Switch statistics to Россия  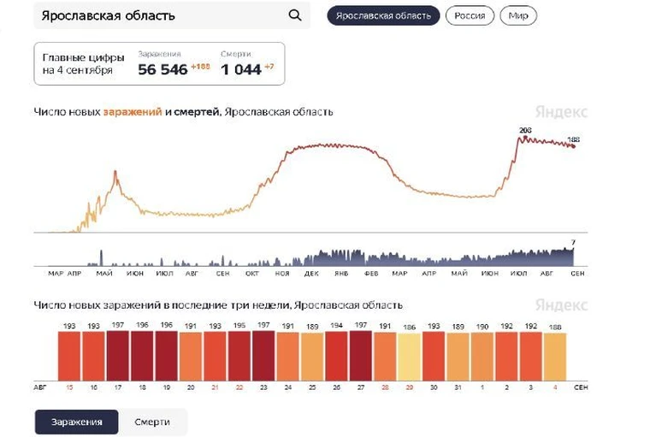point(470,16)
